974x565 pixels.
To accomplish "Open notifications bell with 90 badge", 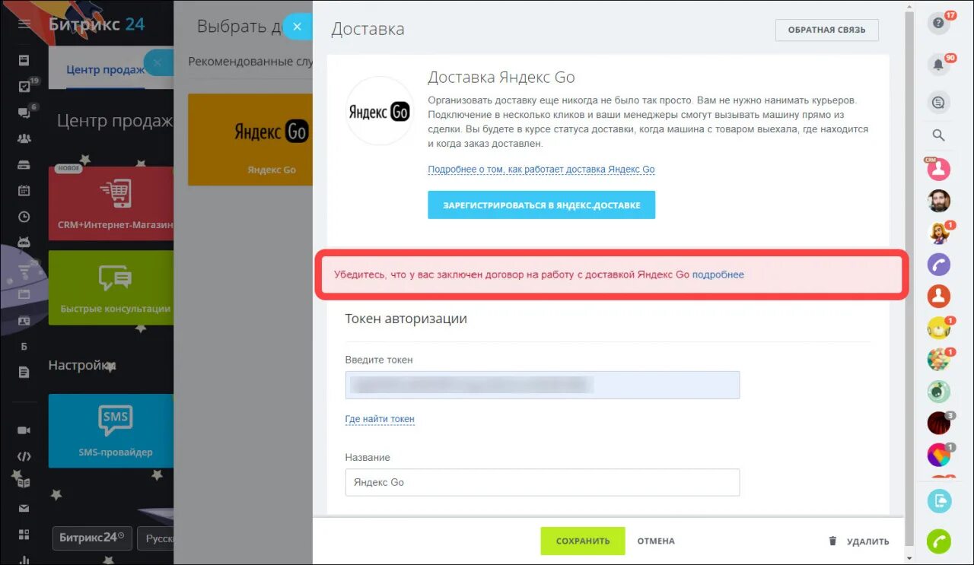I will pyautogui.click(x=938, y=65).
